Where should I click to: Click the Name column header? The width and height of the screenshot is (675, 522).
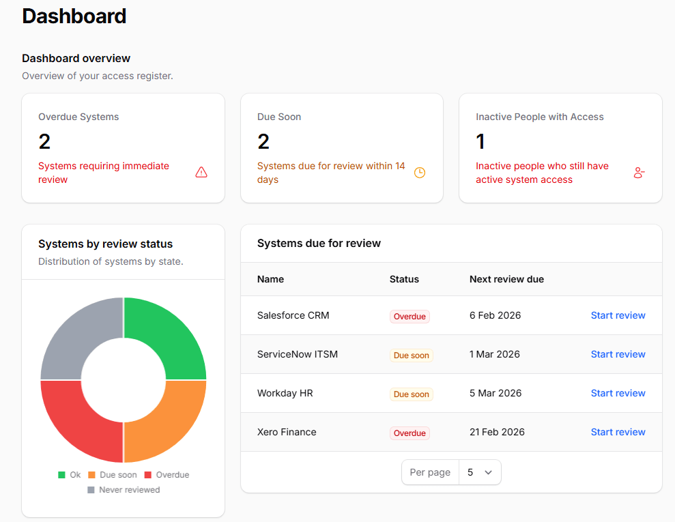(x=270, y=279)
